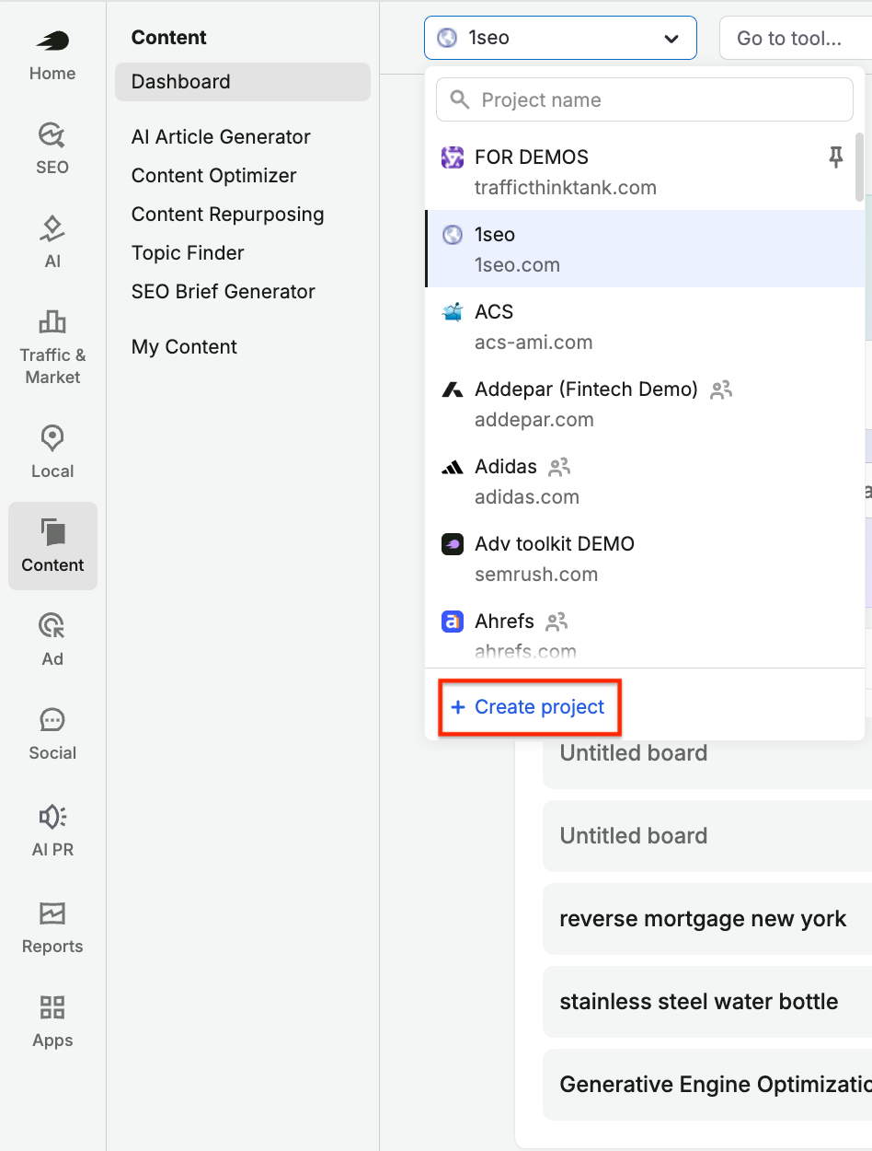The height and width of the screenshot is (1151, 872).
Task: Go to Traffic & Market section
Action: [52, 347]
